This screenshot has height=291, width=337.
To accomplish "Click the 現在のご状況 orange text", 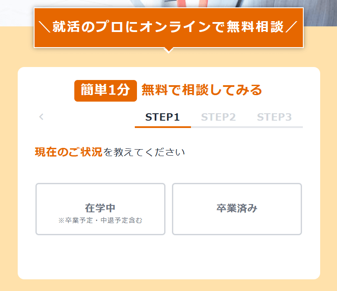I will click(x=68, y=152).
